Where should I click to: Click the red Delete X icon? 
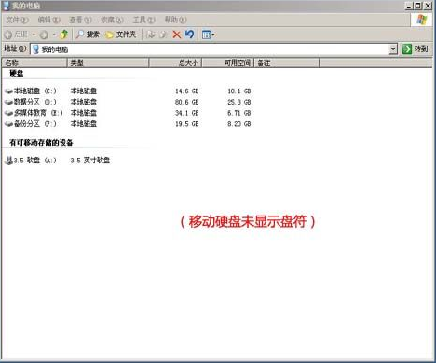pyautogui.click(x=177, y=35)
